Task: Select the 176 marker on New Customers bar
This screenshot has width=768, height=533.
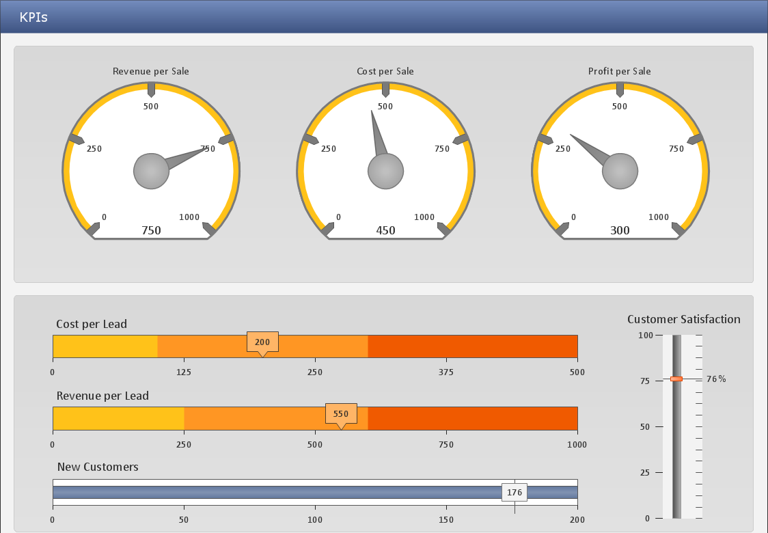Action: point(515,492)
